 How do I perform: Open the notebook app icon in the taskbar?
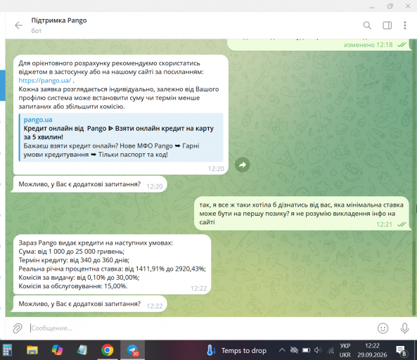click(82, 350)
